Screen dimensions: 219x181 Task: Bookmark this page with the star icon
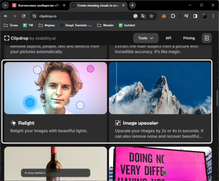151,16
